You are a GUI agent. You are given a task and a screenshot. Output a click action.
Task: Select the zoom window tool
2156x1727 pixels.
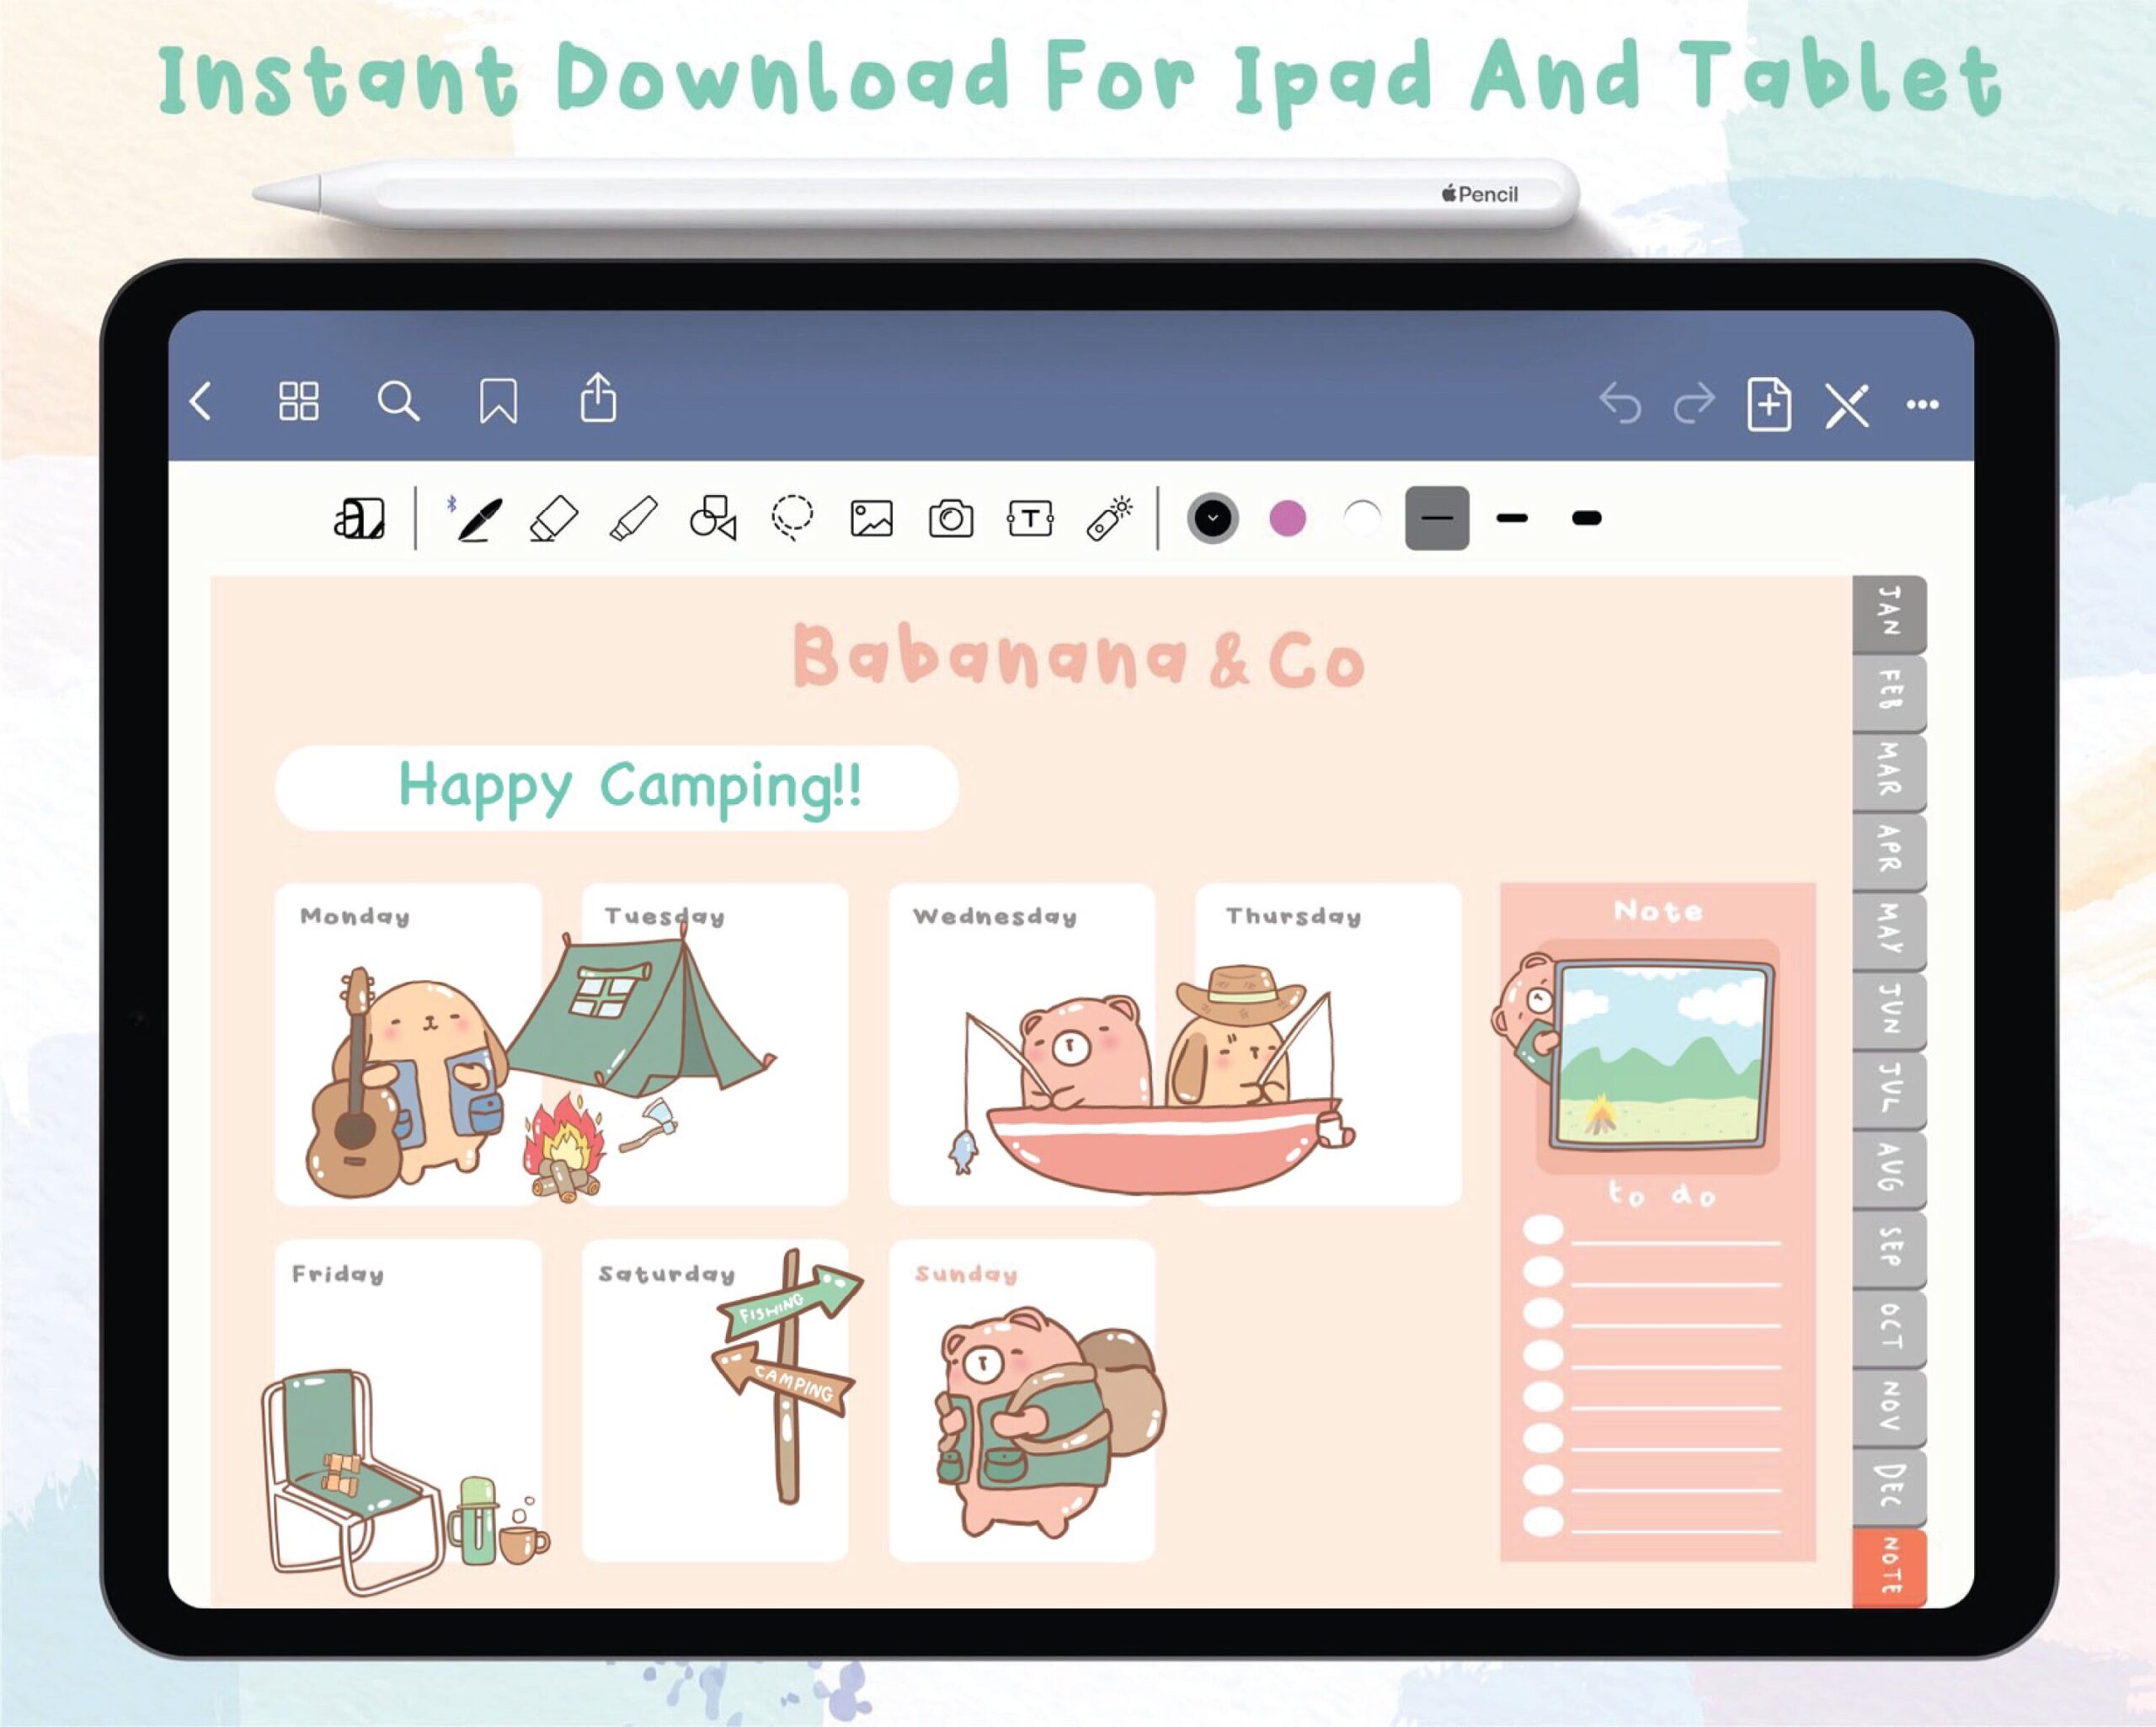[359, 518]
